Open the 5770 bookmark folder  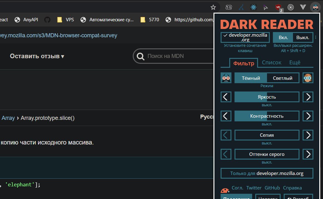[x=149, y=20]
